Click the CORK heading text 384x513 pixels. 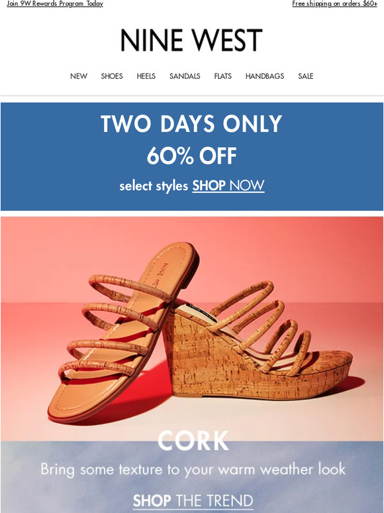click(x=193, y=441)
